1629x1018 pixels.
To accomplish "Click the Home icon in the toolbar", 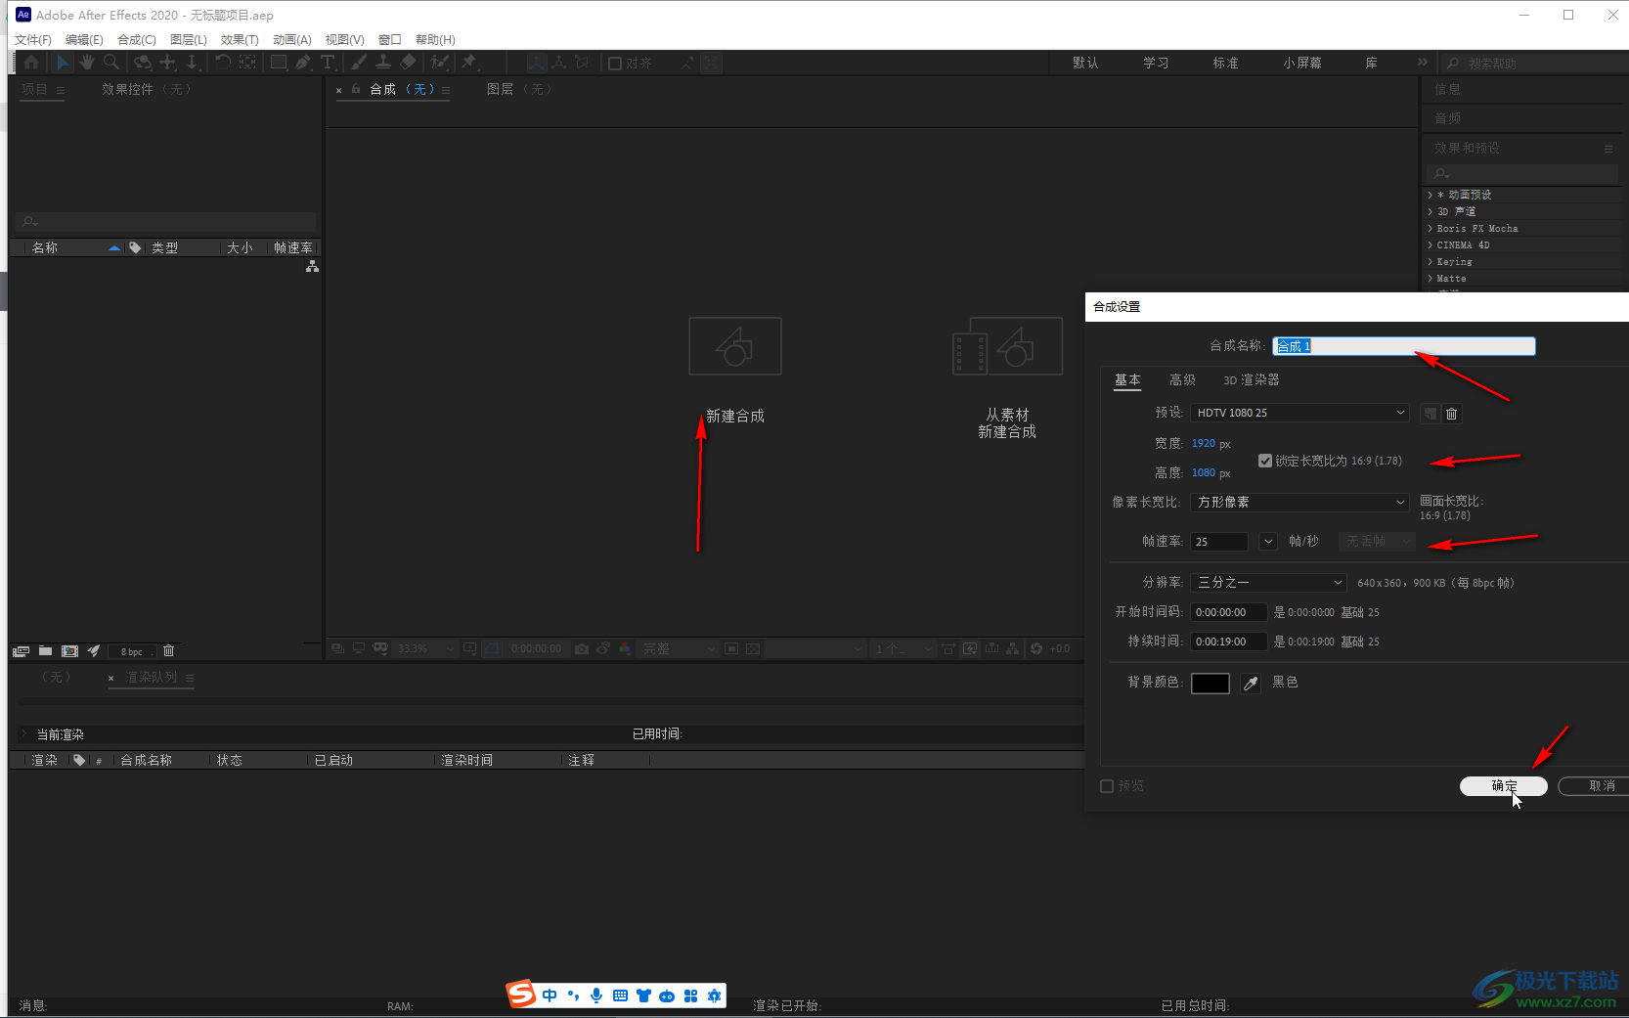I will (x=31, y=63).
